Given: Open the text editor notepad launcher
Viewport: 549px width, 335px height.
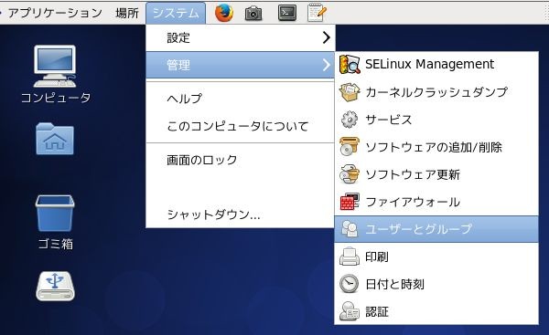Looking at the screenshot, I should coord(317,13).
